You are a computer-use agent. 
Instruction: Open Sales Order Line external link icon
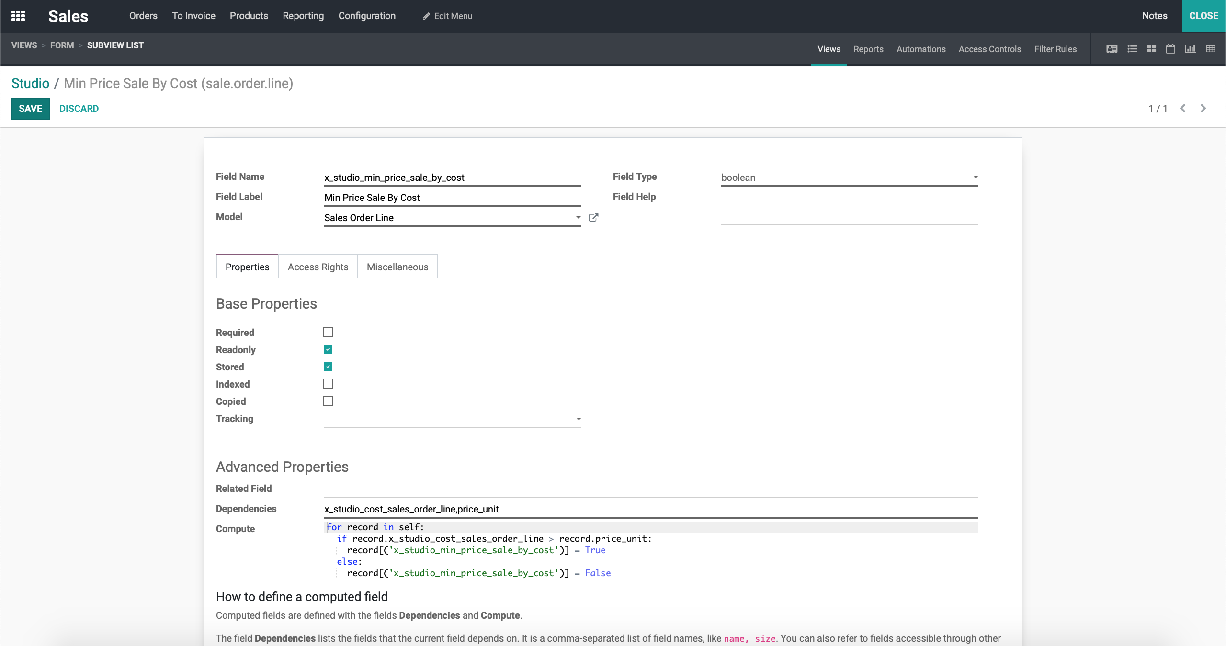593,218
